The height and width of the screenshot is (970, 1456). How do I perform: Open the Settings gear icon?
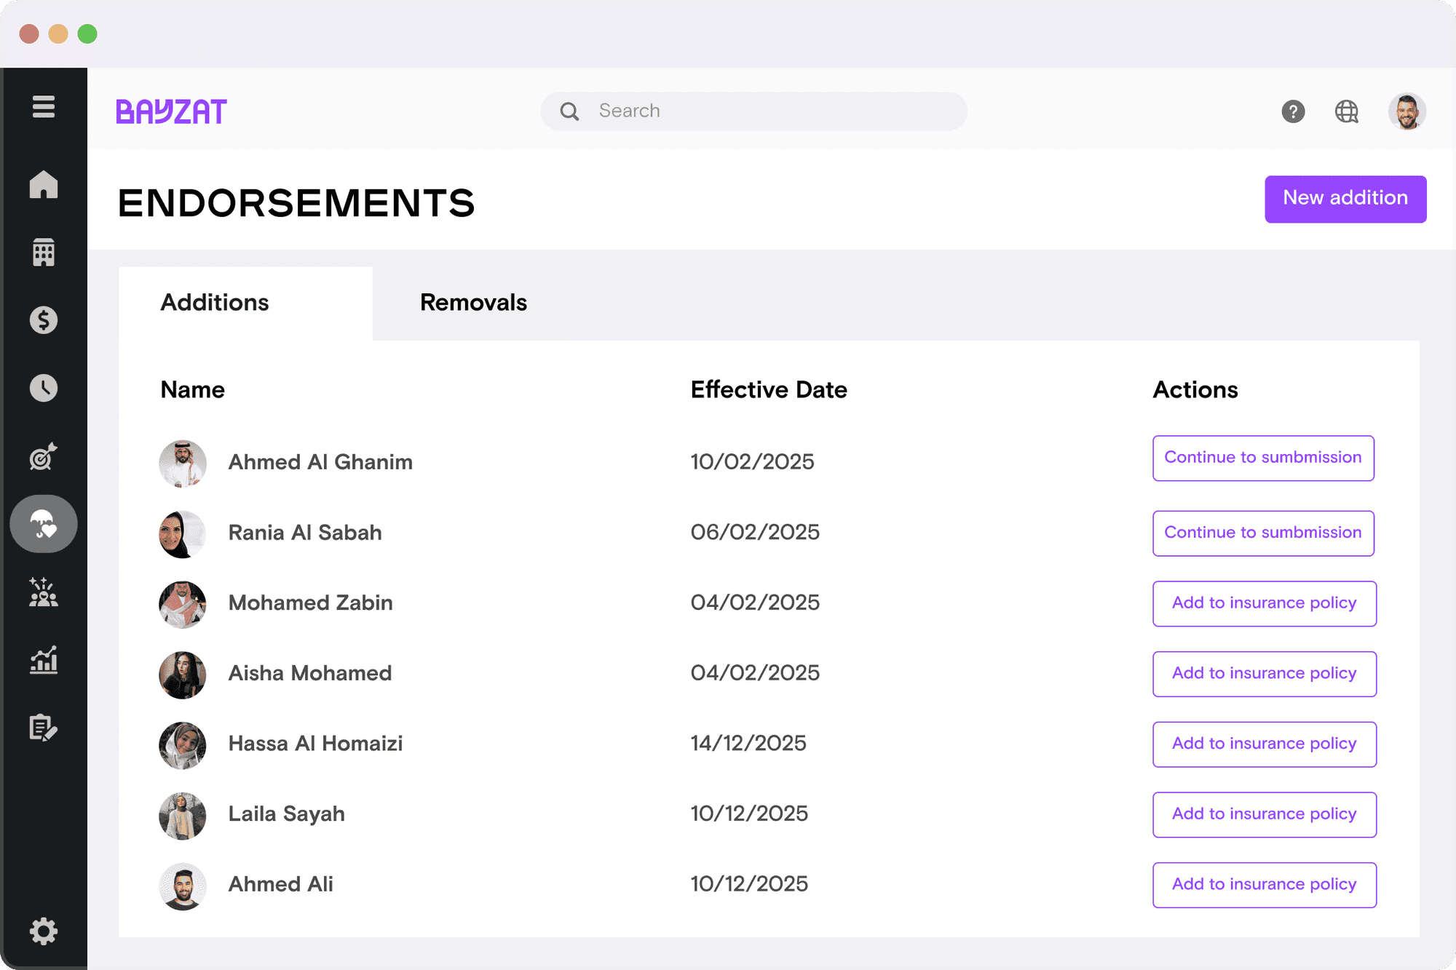[44, 931]
